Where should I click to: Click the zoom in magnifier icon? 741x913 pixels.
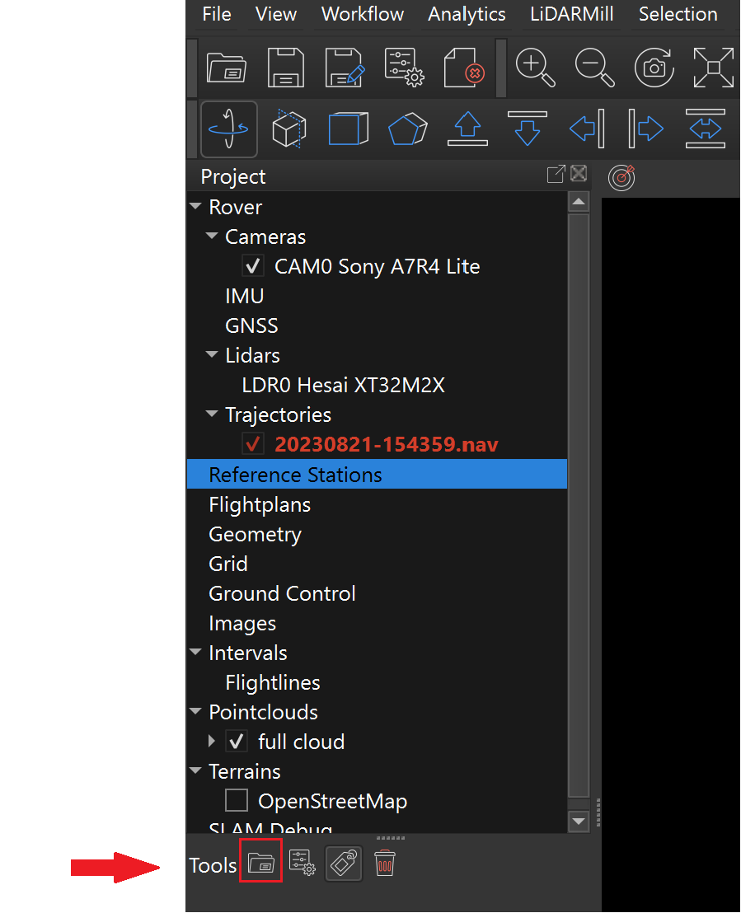point(534,68)
